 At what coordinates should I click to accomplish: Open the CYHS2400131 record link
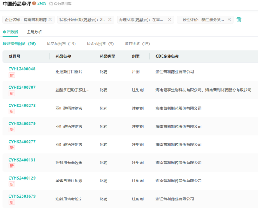[x=22, y=160]
